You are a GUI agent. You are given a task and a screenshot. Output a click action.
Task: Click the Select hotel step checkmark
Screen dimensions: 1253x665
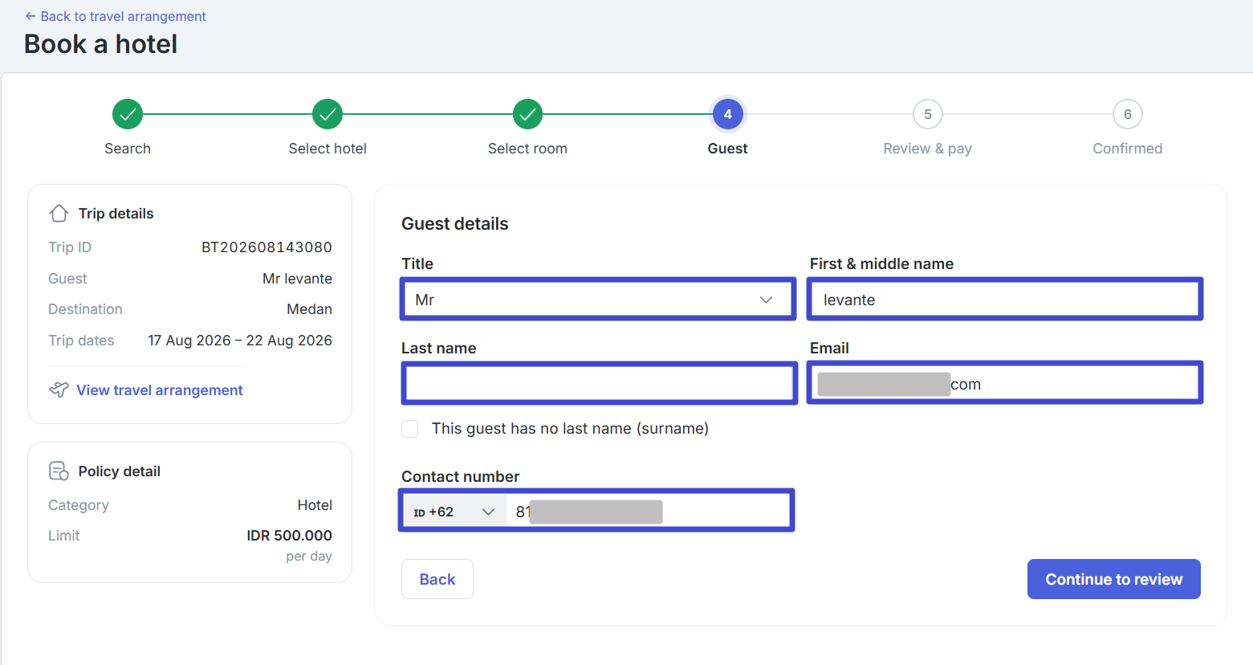coord(327,114)
